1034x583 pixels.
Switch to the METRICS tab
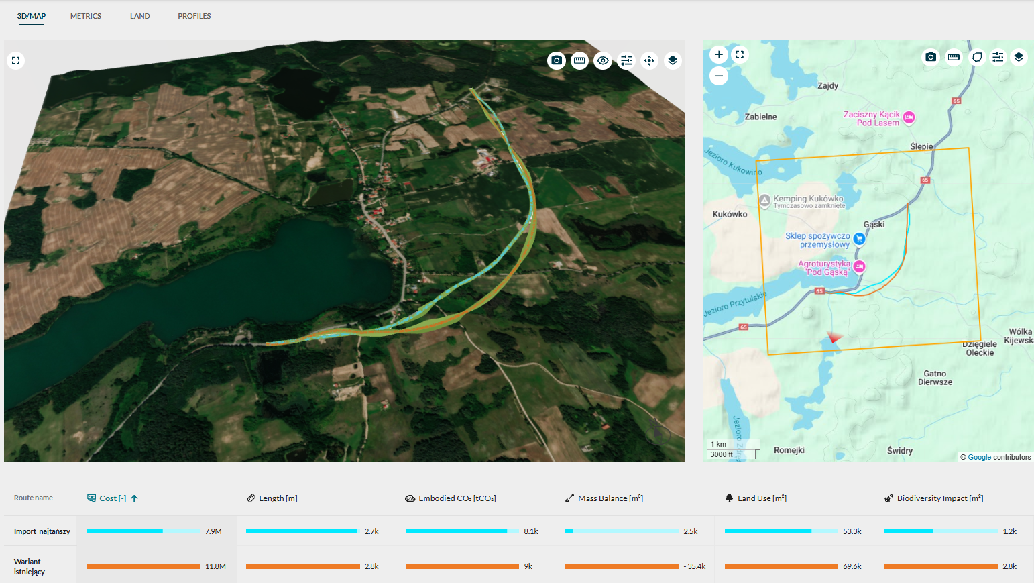[x=86, y=16]
